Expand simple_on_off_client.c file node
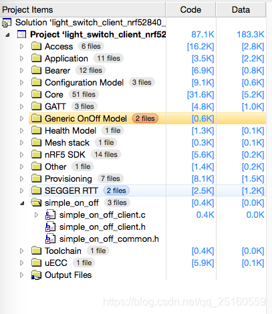The height and width of the screenshot is (314, 272). point(36,215)
